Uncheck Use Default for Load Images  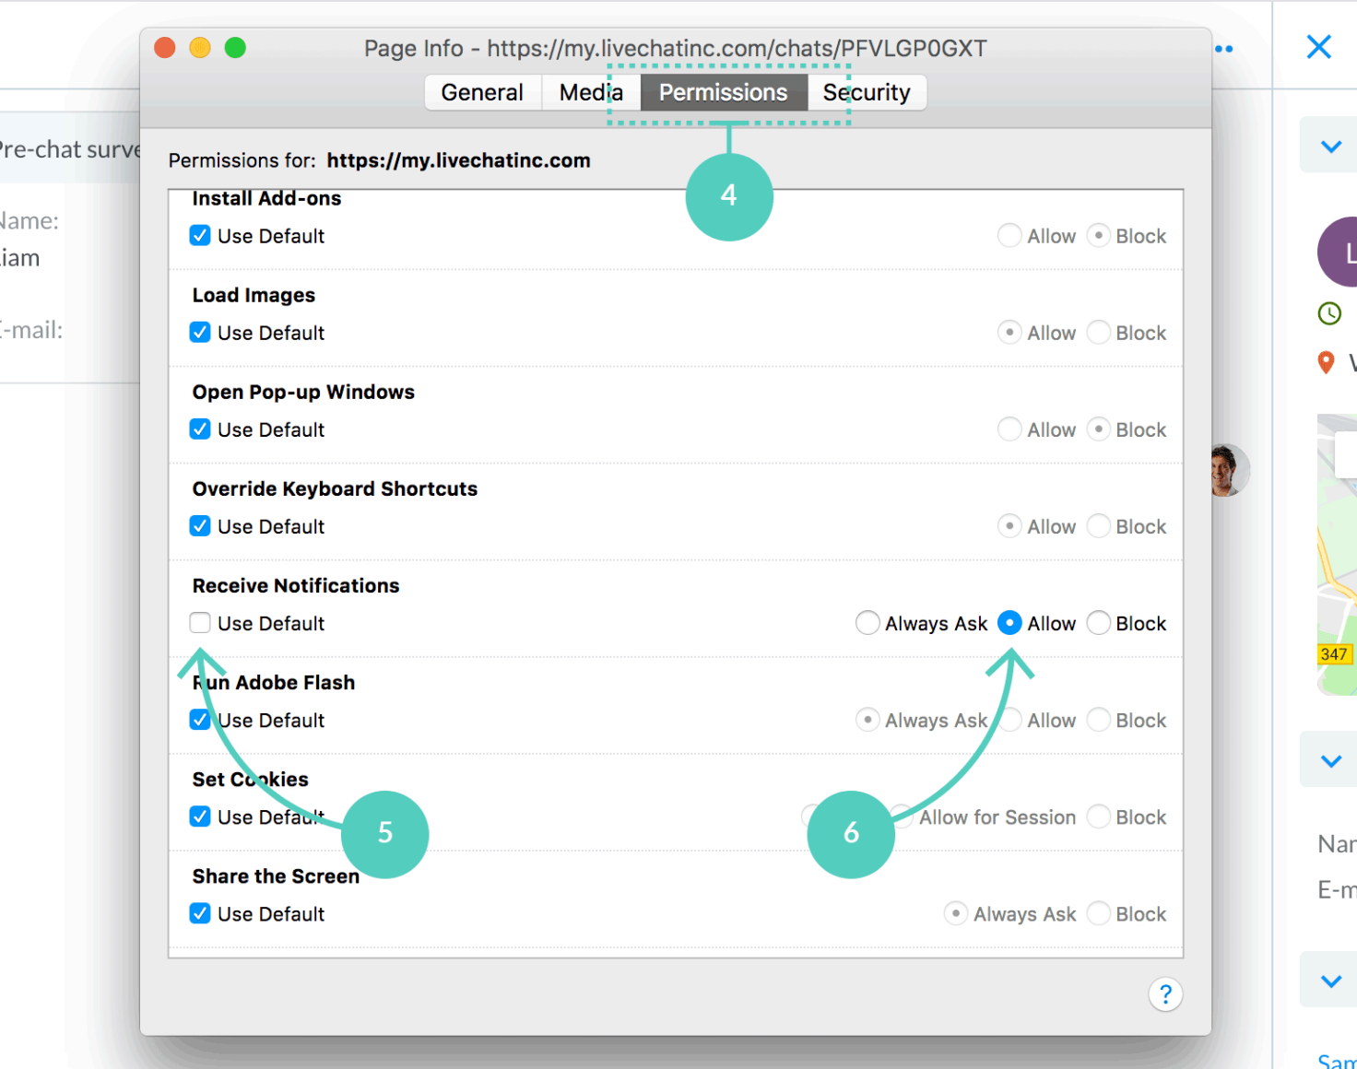(200, 333)
